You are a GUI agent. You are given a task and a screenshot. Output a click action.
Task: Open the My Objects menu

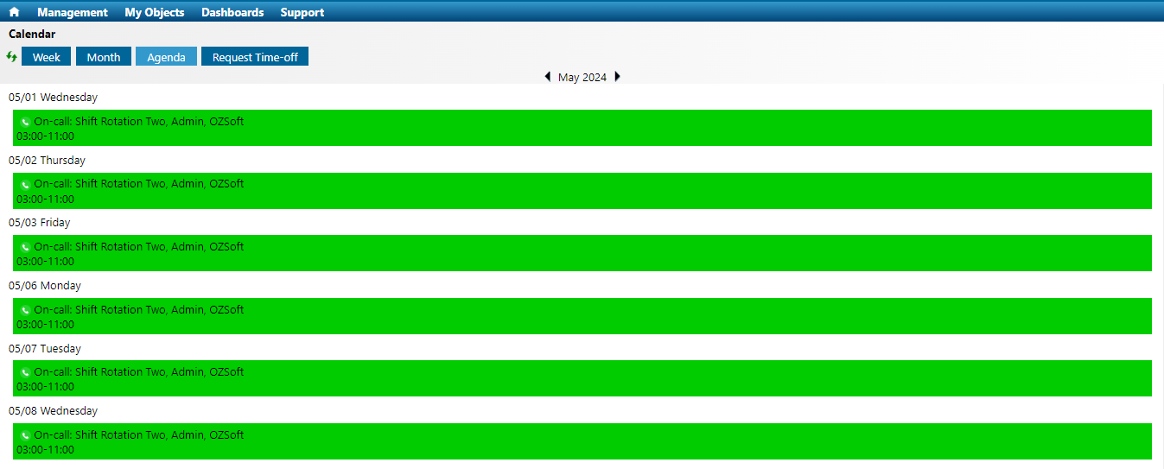tap(154, 12)
